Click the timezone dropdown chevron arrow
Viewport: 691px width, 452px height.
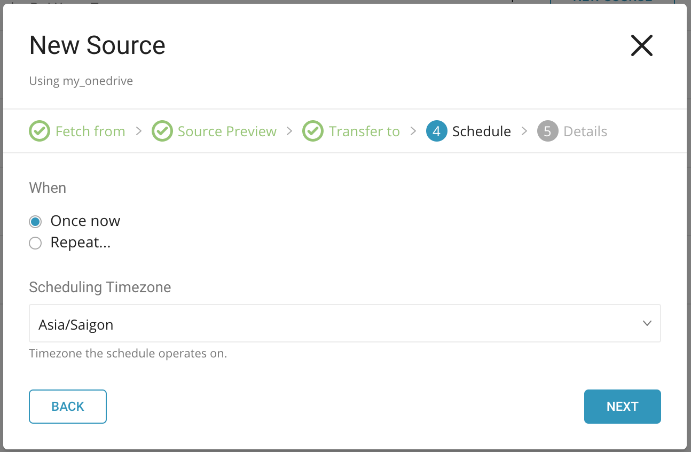647,323
